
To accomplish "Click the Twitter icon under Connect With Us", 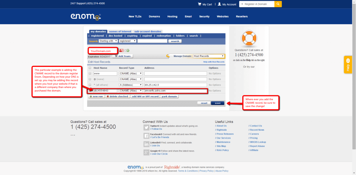I will pyautogui.click(x=146, y=128).
